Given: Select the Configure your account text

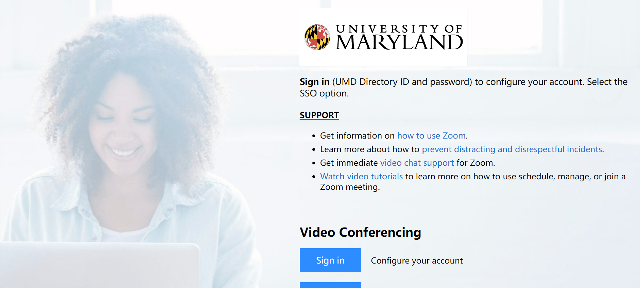Looking at the screenshot, I should (x=416, y=260).
